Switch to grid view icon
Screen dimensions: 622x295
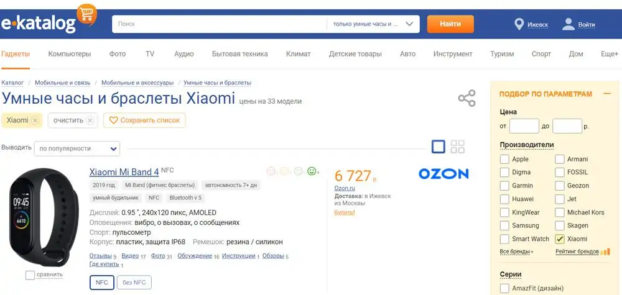pos(458,147)
